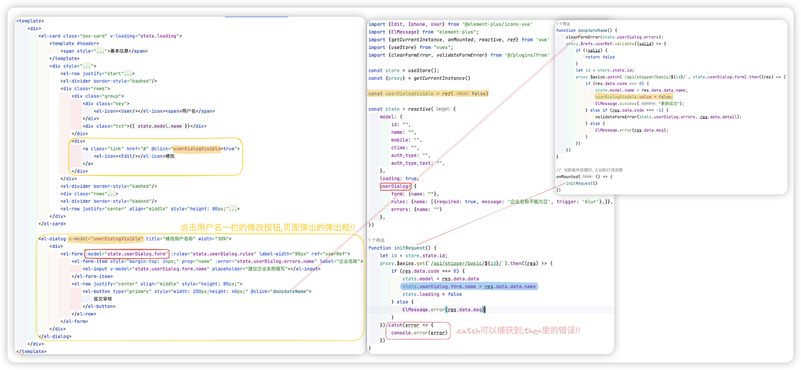Expand folded style attribute in the span tag
The height and width of the screenshot is (370, 801).
[x=100, y=51]
